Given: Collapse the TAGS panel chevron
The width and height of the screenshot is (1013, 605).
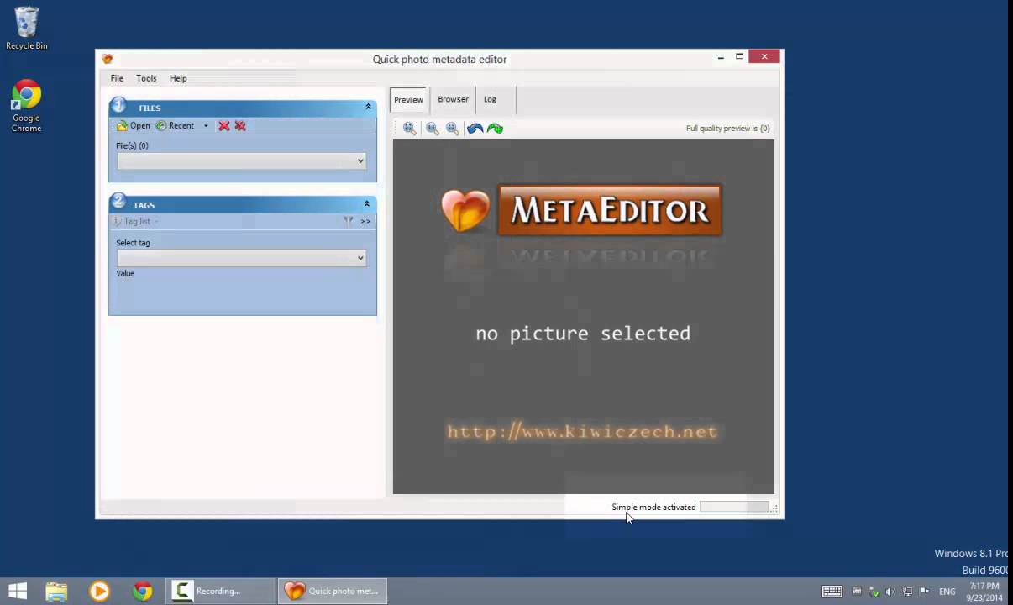Looking at the screenshot, I should pos(367,203).
